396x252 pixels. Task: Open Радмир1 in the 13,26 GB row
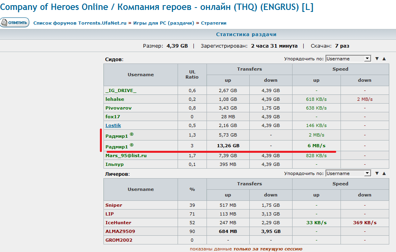[x=117, y=146]
